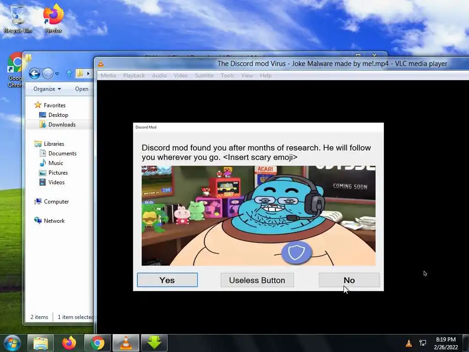Open the VLC Media menu
The height and width of the screenshot is (352, 469).
click(x=108, y=76)
